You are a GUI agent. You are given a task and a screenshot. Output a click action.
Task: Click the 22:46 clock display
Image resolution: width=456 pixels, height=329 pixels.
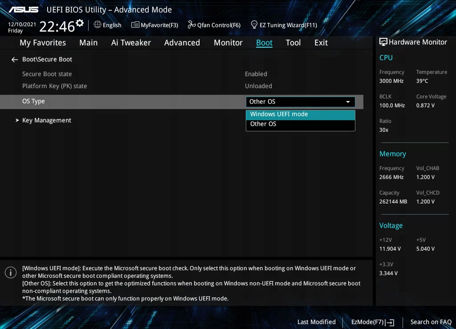click(x=57, y=26)
